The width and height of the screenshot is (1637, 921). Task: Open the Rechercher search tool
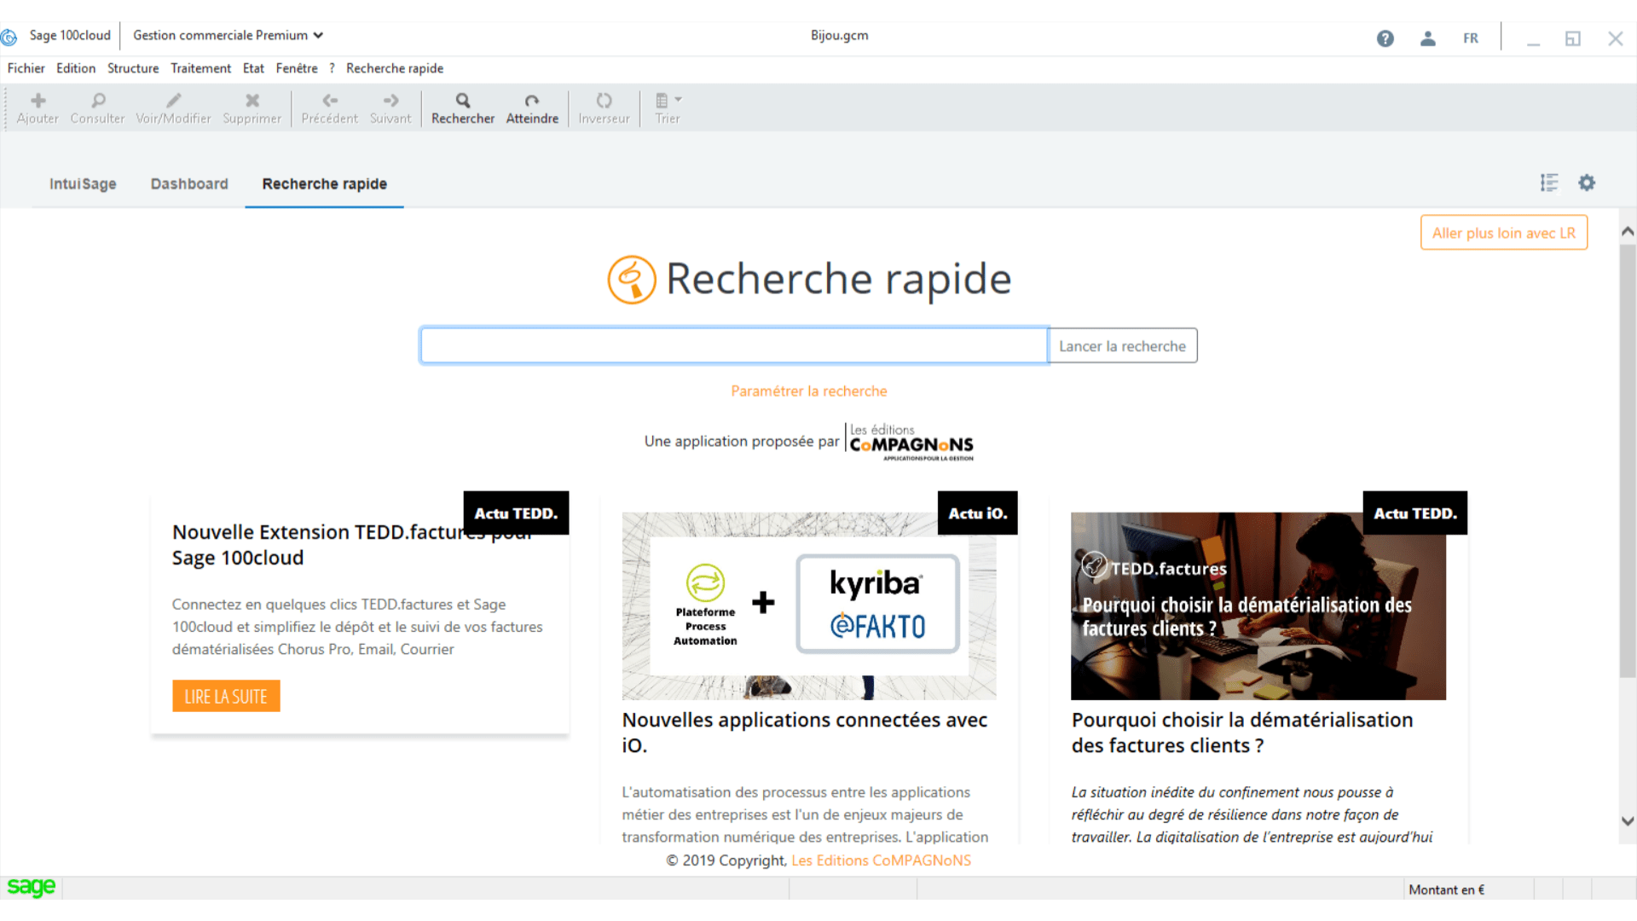(462, 108)
